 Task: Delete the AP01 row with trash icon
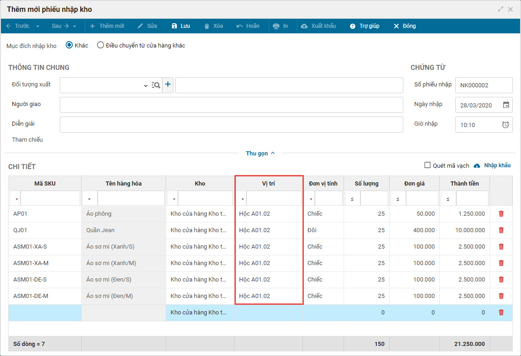pyautogui.click(x=501, y=214)
